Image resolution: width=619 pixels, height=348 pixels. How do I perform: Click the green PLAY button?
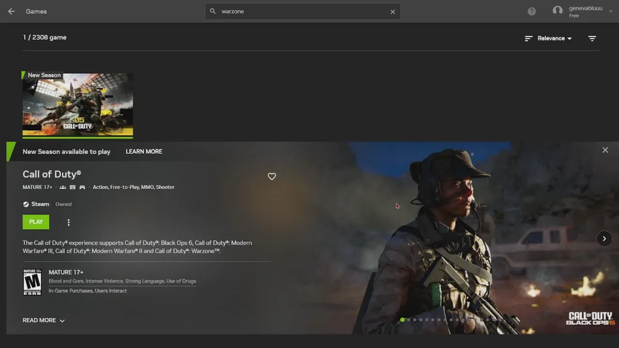(36, 222)
